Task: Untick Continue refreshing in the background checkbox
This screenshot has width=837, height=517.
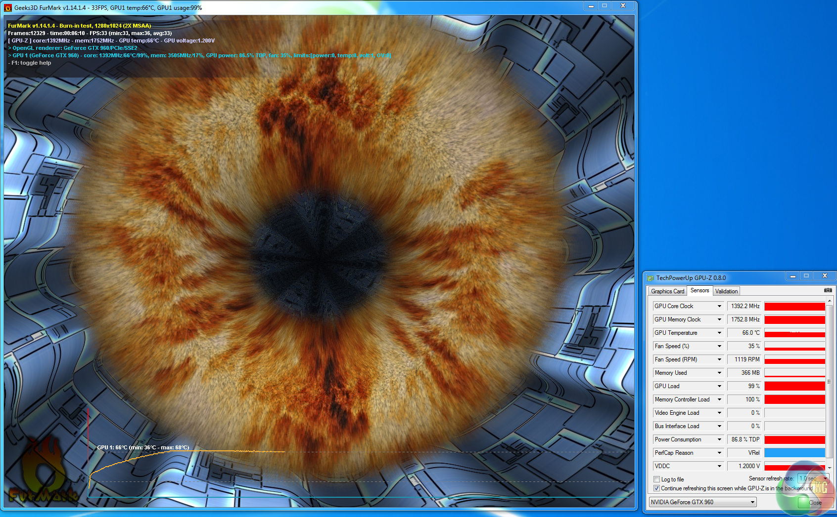Action: click(656, 488)
